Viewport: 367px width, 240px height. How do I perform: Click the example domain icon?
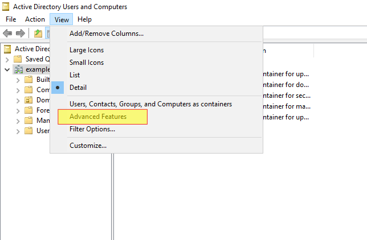tap(18, 69)
